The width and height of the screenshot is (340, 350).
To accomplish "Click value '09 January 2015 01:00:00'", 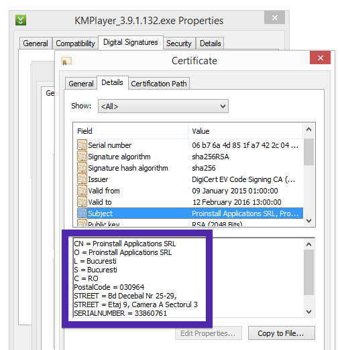I will point(235,191).
